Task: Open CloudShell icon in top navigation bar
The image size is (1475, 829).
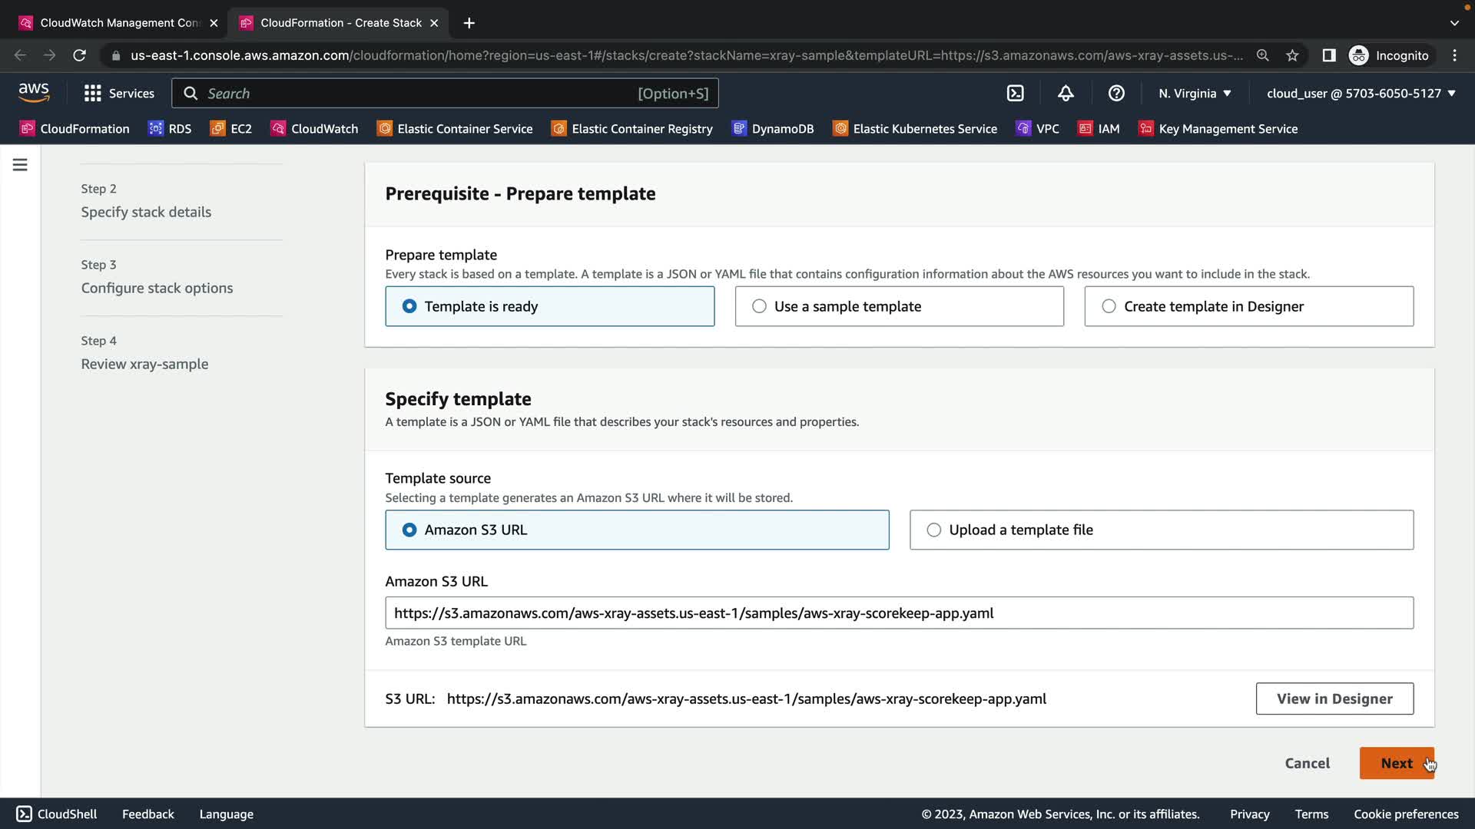Action: pyautogui.click(x=1015, y=94)
